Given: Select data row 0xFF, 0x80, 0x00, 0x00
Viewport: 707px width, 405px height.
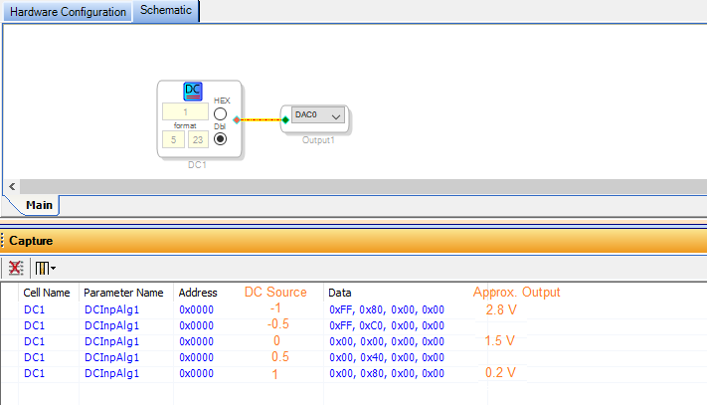Looking at the screenshot, I should click(387, 309).
